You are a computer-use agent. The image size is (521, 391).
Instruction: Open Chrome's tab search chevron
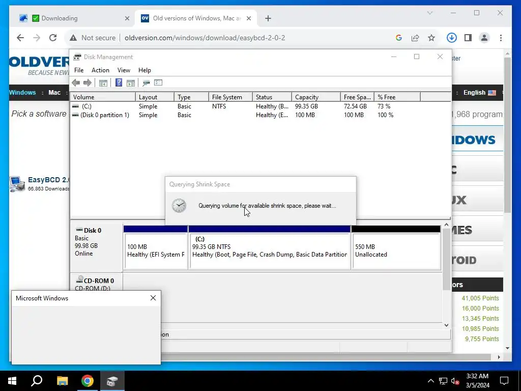(429, 13)
